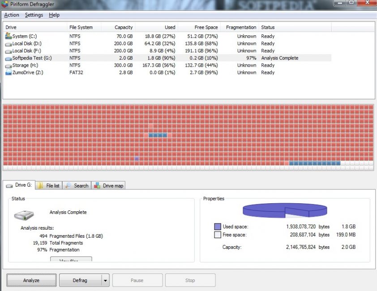Open the Defrag dropdown arrow
Screen dimensions: 377x291
[x=105, y=280]
